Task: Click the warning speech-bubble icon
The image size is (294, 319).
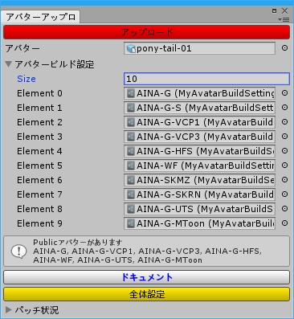Action: point(18,252)
